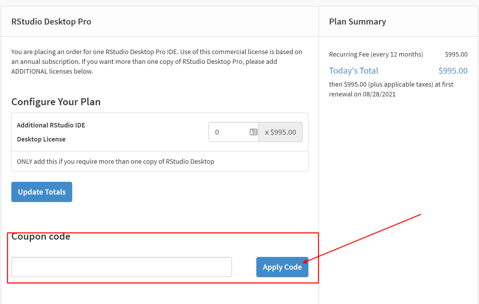Click the Coupon code heading

[41, 236]
